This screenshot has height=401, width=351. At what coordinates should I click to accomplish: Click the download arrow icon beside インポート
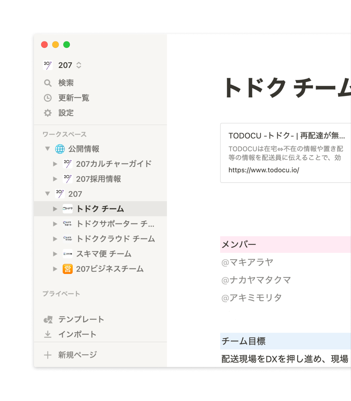(x=48, y=334)
